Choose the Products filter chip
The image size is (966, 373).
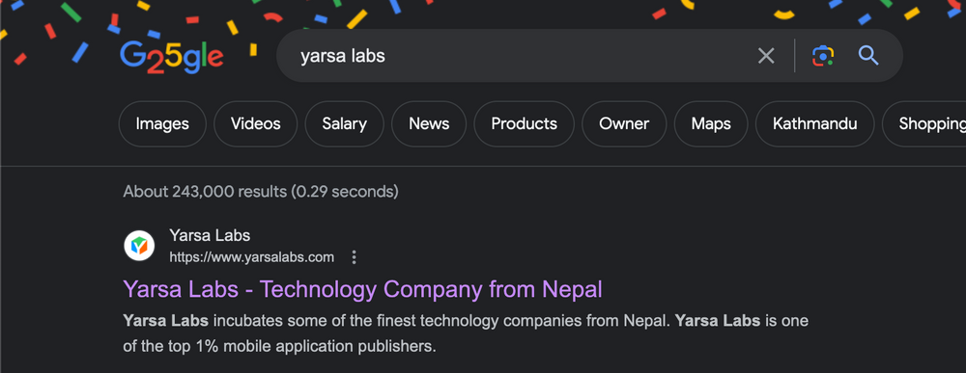pyautogui.click(x=524, y=124)
